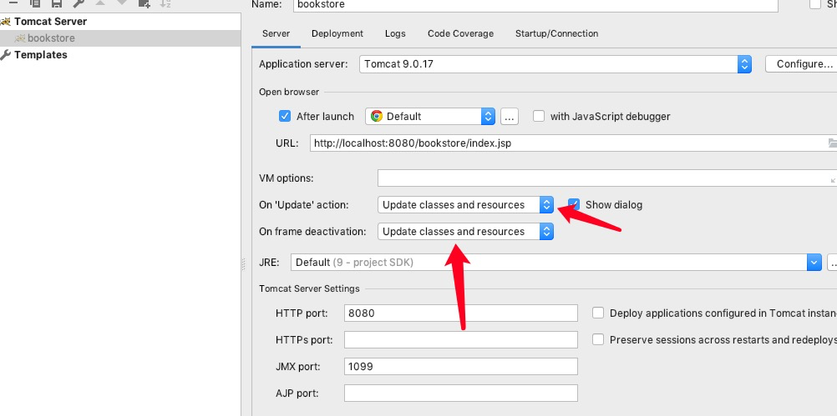This screenshot has height=416, width=837.
Task: Switch to the Deployment tab
Action: (x=337, y=33)
